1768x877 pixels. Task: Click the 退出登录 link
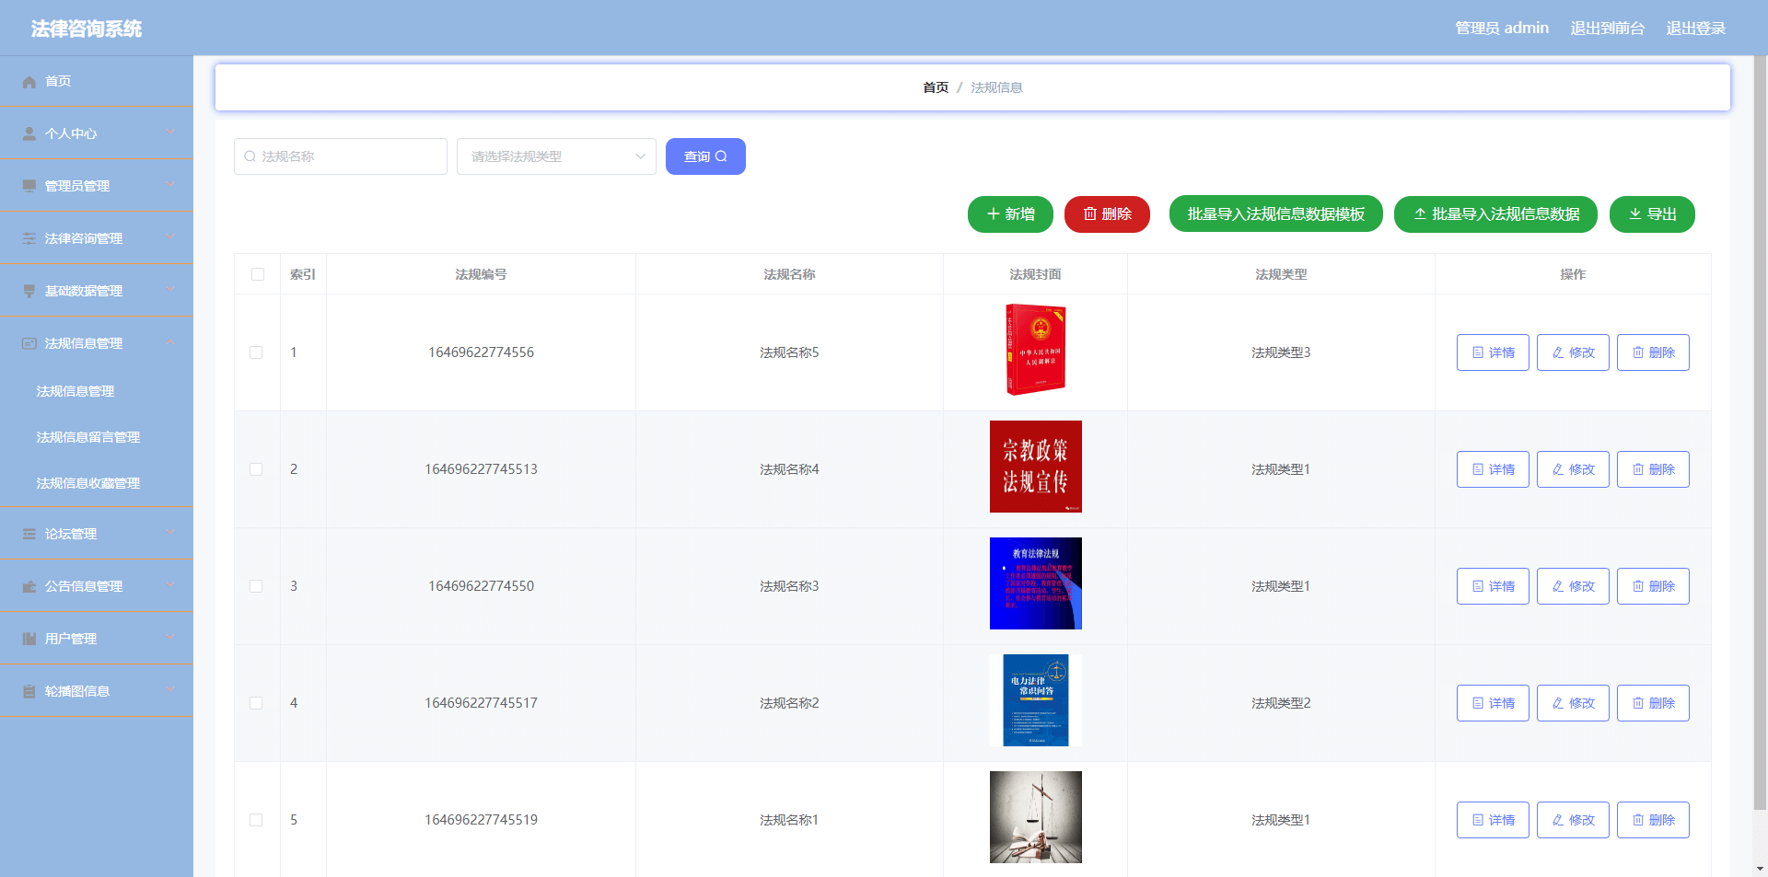tap(1695, 29)
